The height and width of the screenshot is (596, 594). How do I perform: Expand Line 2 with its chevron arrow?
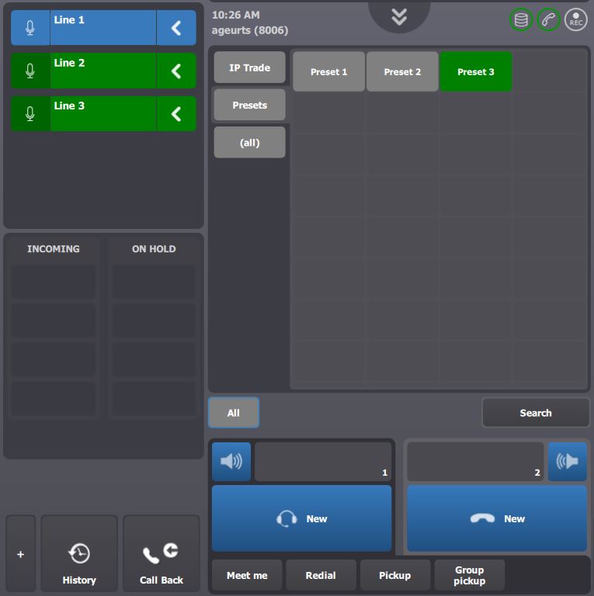pyautogui.click(x=176, y=71)
